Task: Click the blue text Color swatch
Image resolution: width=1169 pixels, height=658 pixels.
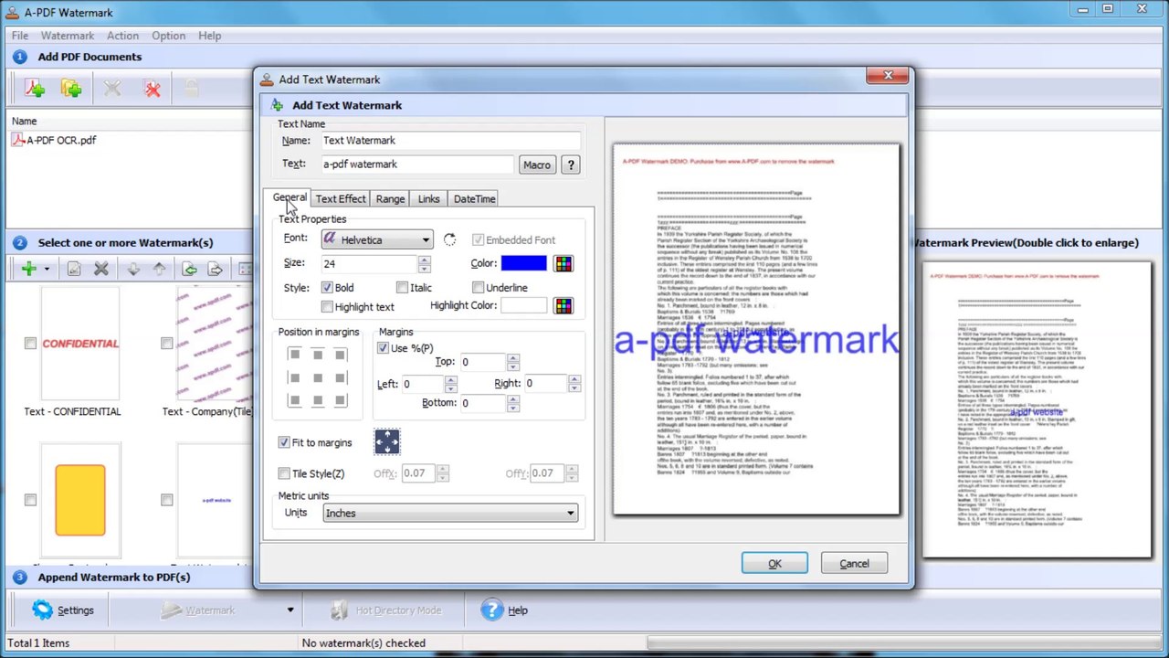Action: coord(523,264)
